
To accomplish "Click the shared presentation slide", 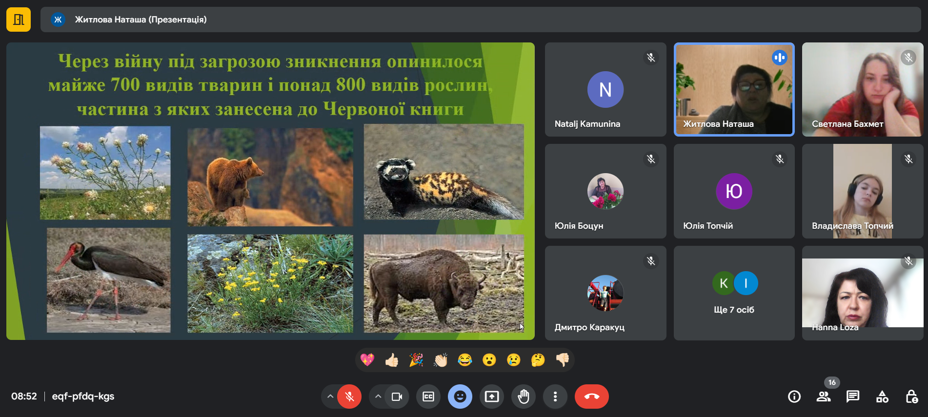I will pos(270,191).
